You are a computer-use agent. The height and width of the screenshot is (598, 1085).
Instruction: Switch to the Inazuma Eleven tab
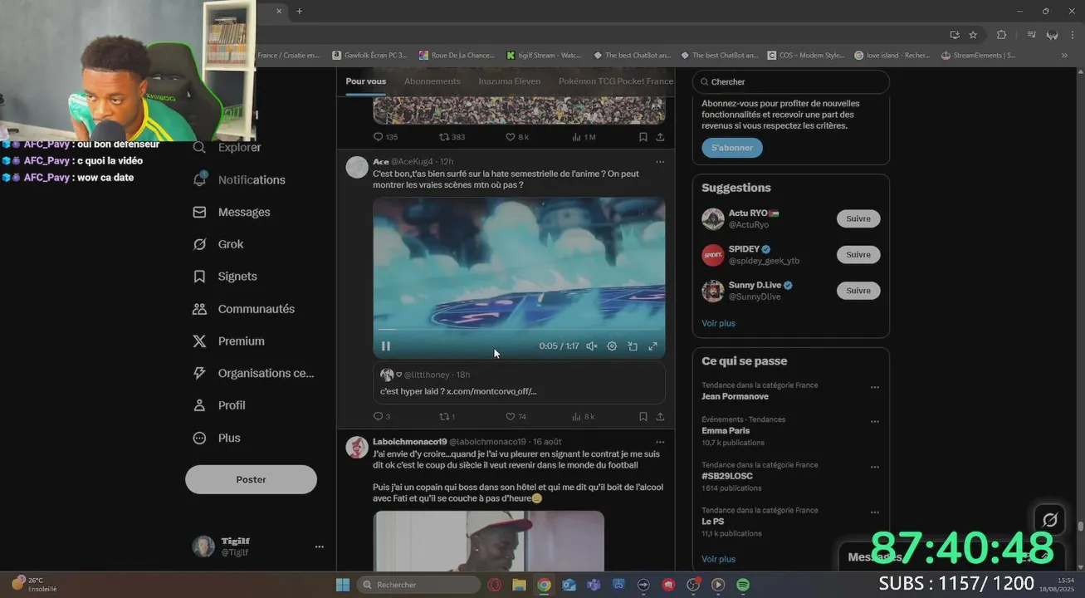(x=510, y=81)
